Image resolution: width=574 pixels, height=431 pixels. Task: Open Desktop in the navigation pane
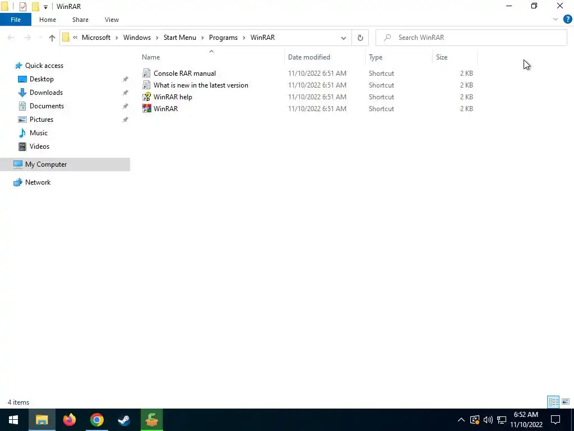(x=41, y=79)
